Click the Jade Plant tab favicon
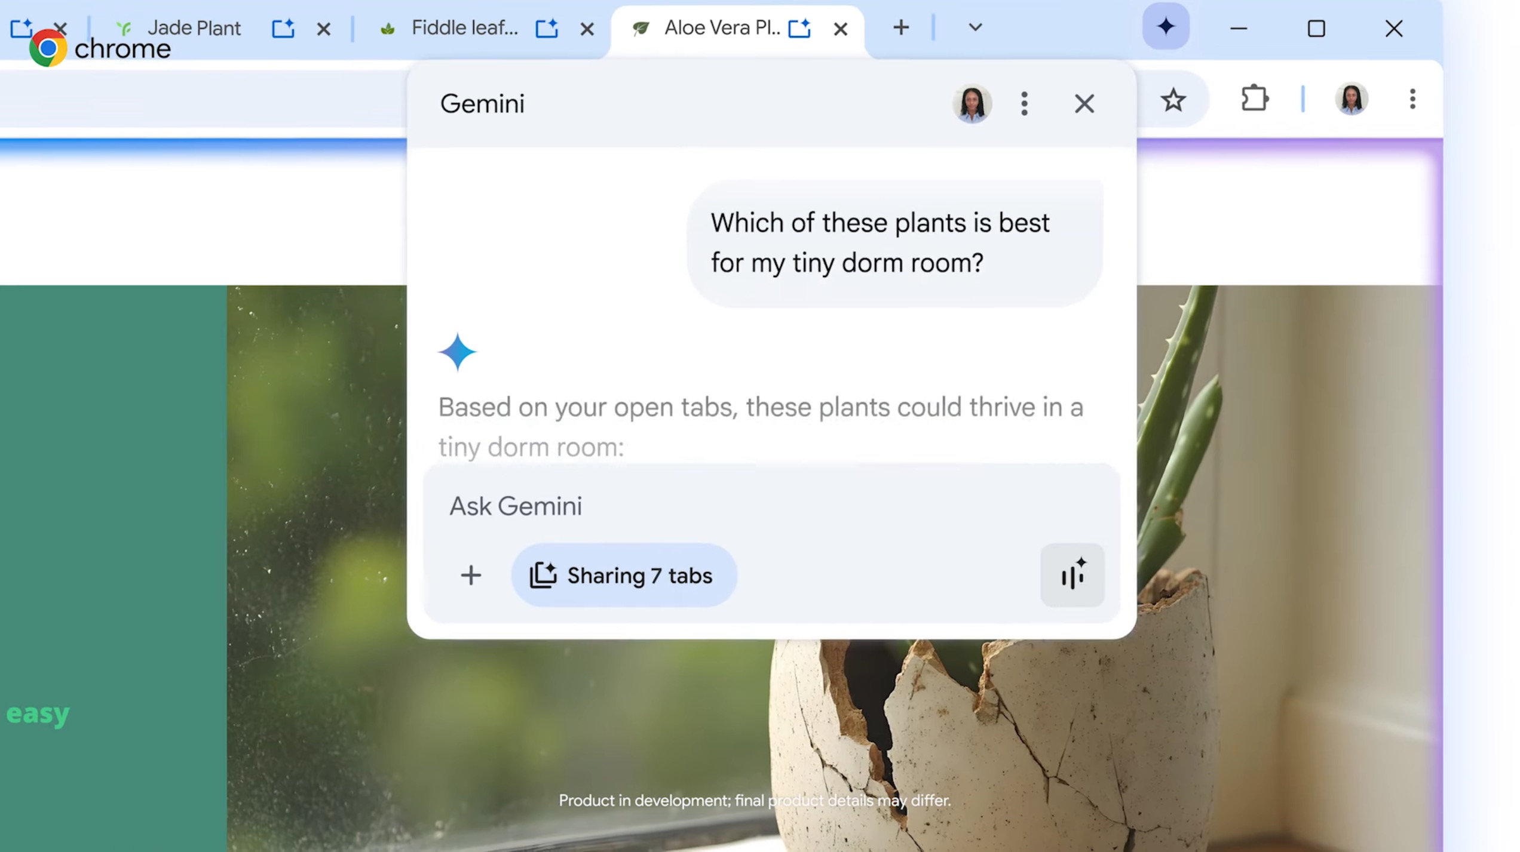The width and height of the screenshot is (1520, 852). (124, 28)
